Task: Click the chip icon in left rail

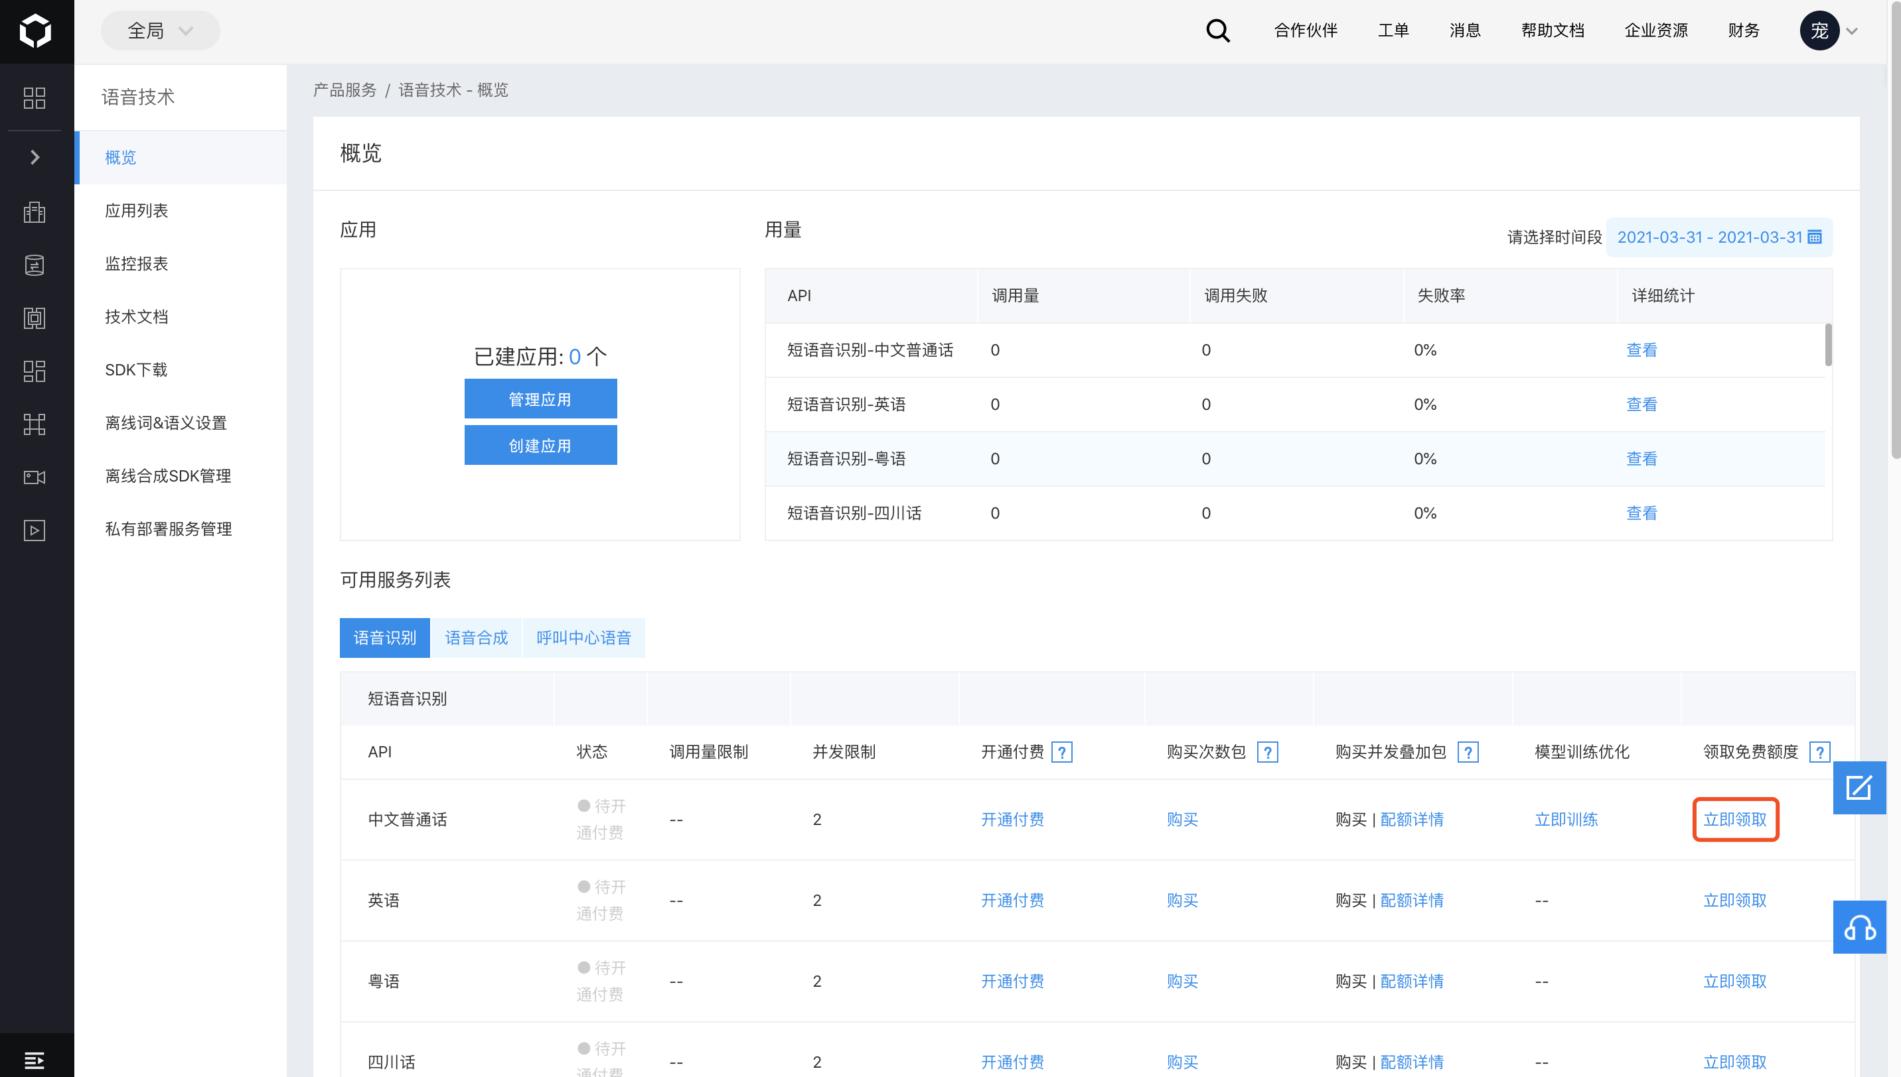Action: point(35,318)
